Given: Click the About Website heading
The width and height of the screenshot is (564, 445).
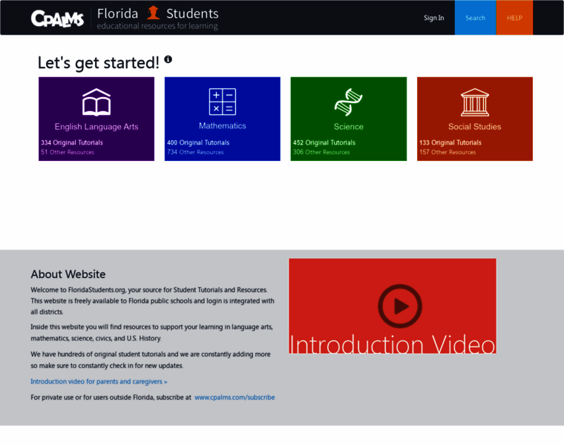Looking at the screenshot, I should [x=68, y=274].
